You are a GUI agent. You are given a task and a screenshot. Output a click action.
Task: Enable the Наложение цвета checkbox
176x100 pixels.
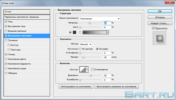(x=6, y=59)
